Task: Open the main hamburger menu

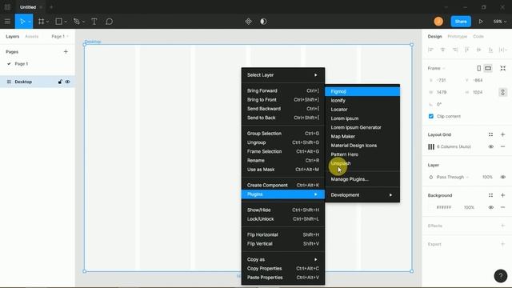Action: (7, 22)
